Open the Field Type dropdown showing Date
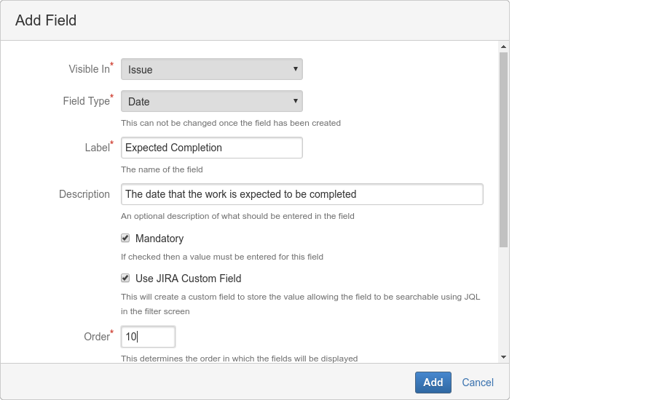The width and height of the screenshot is (670, 400). click(x=211, y=101)
